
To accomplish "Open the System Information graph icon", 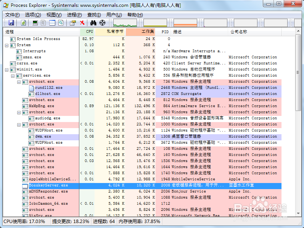I will [x=35, y=23].
